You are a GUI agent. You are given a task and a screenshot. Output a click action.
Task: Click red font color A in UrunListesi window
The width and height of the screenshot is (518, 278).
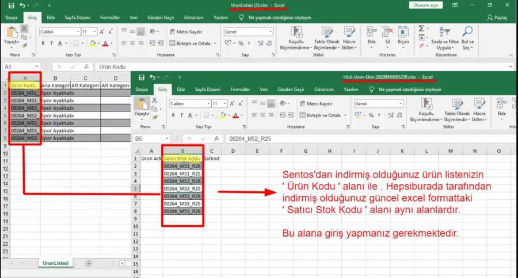[105, 43]
